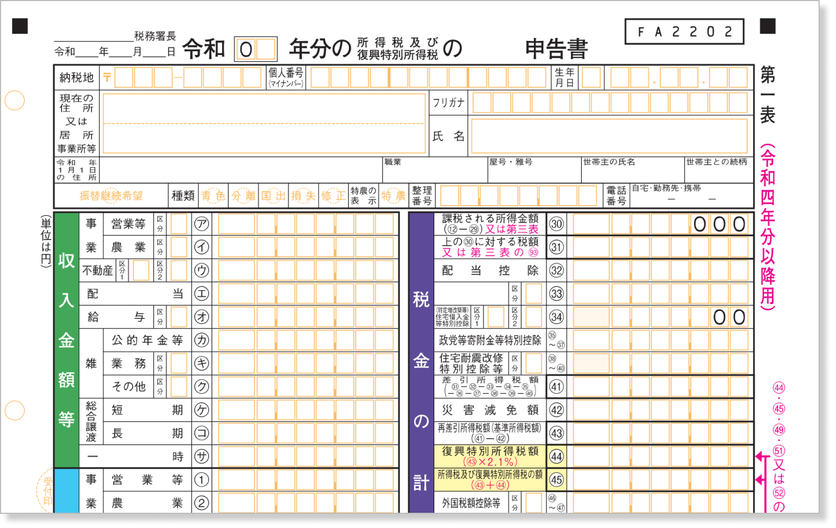Mark the 修正 type oval
The width and height of the screenshot is (836, 528).
pos(333,196)
